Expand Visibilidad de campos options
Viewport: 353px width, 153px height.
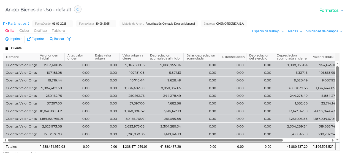coord(324,31)
